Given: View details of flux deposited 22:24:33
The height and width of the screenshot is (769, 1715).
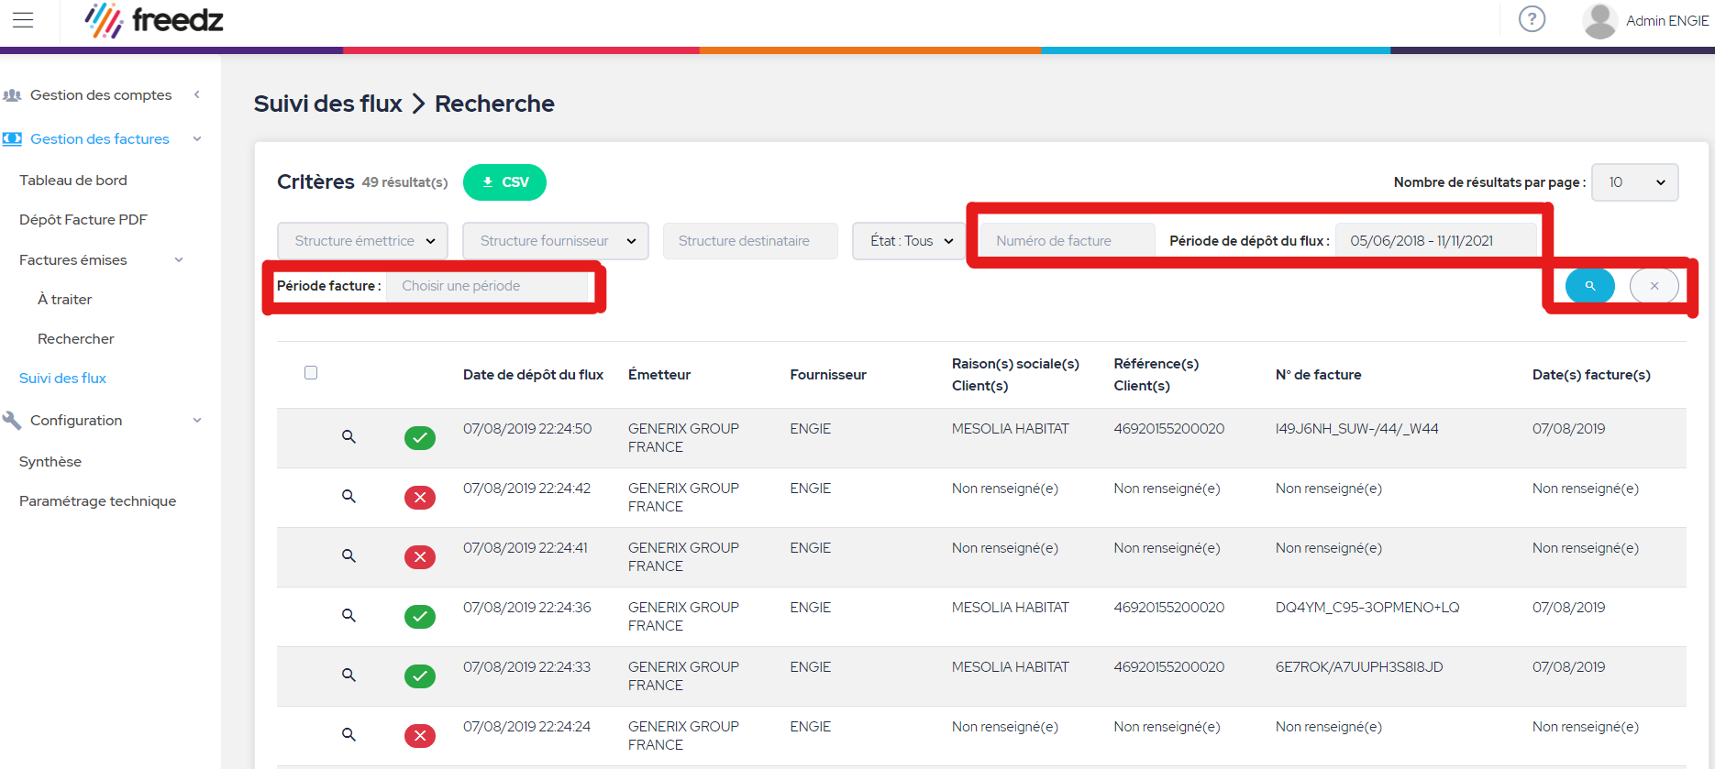Looking at the screenshot, I should (x=349, y=676).
